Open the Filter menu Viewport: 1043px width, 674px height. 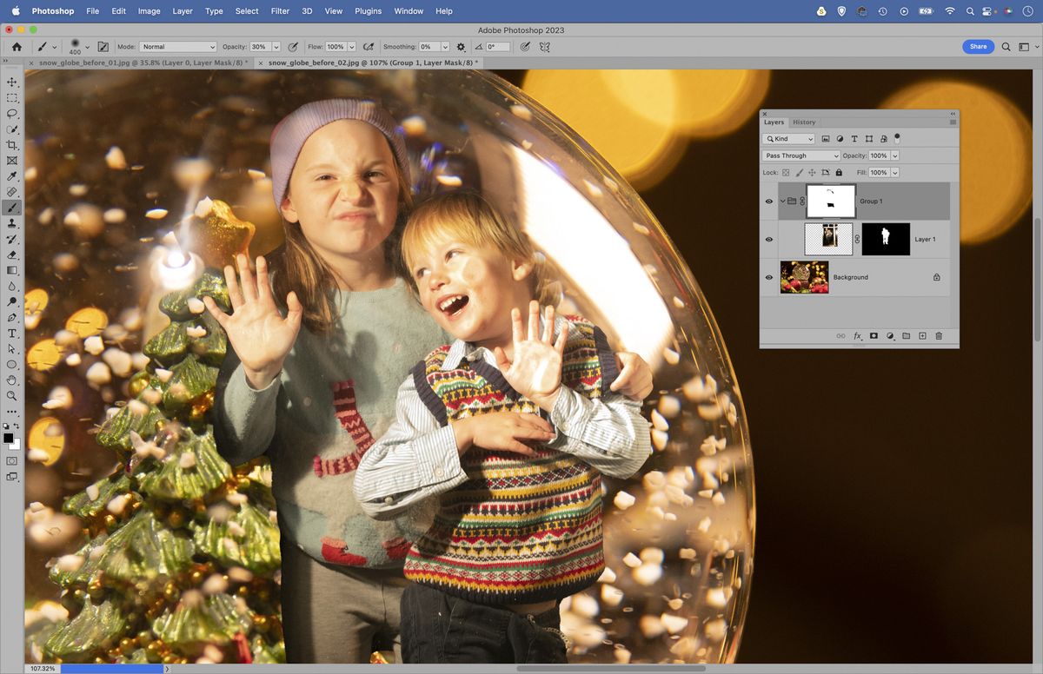click(x=279, y=11)
